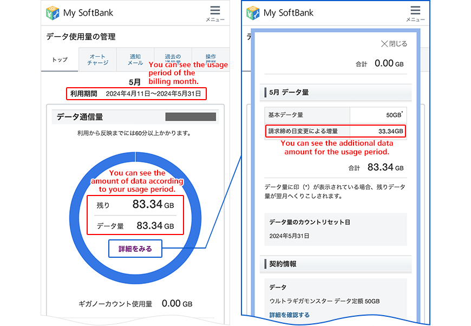Click the 契約情報 section header
471x326 pixels.
tap(336, 264)
